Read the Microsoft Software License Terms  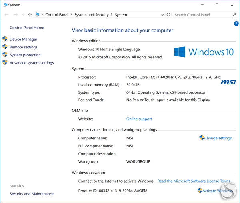[x=194, y=181]
